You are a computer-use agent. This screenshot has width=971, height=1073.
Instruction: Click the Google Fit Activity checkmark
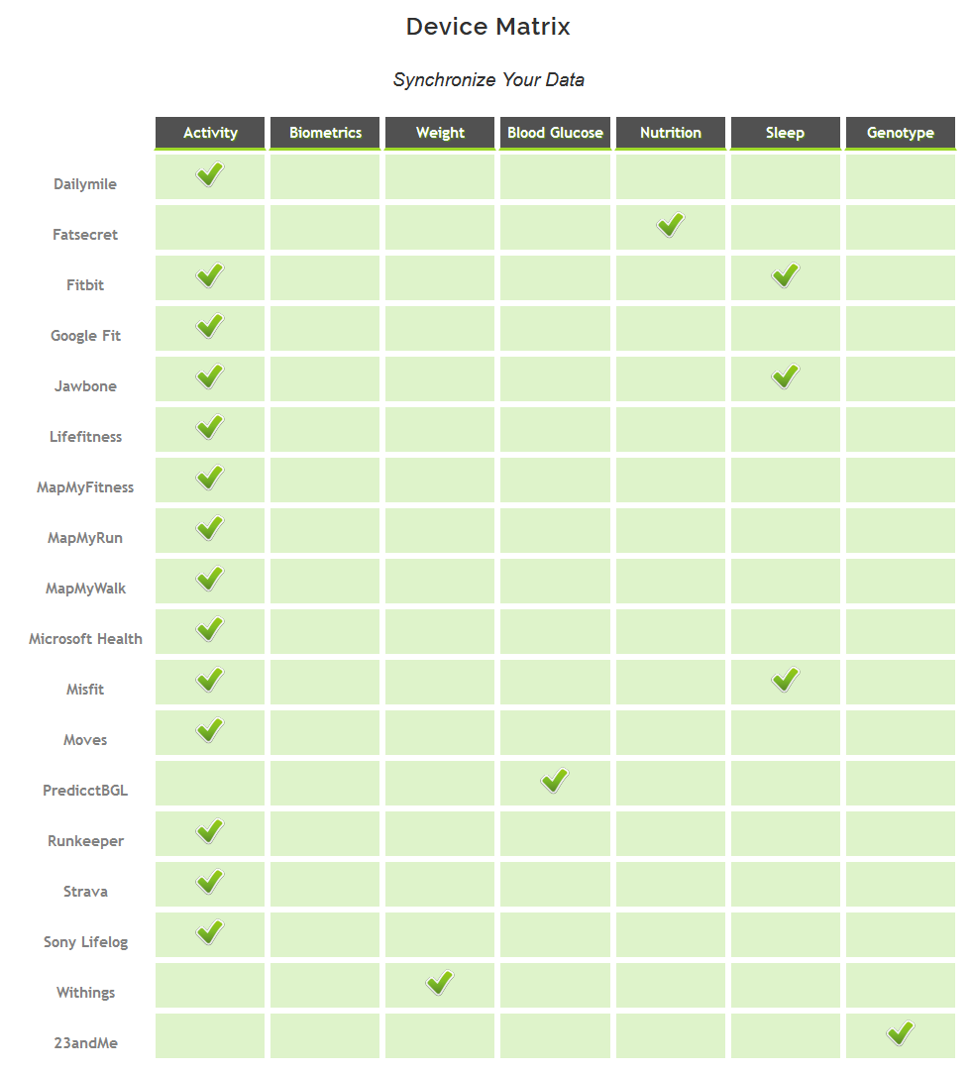point(210,326)
